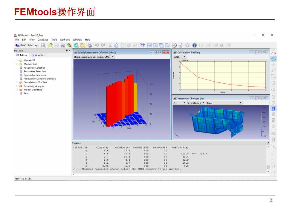Screen dimensions: 287x215
Task: Open the Modal Assurance Criterion (MAC) dropdown
Action: (x=94, y=57)
